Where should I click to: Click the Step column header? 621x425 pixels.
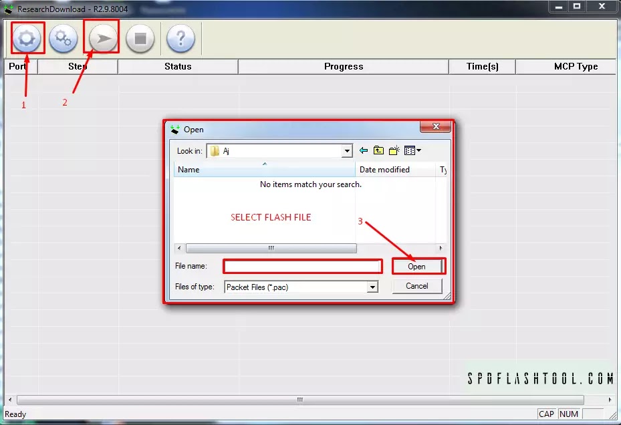click(78, 67)
